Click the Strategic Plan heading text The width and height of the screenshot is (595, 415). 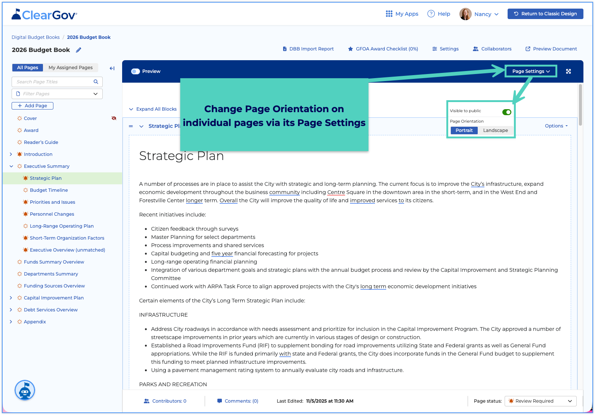(x=181, y=156)
